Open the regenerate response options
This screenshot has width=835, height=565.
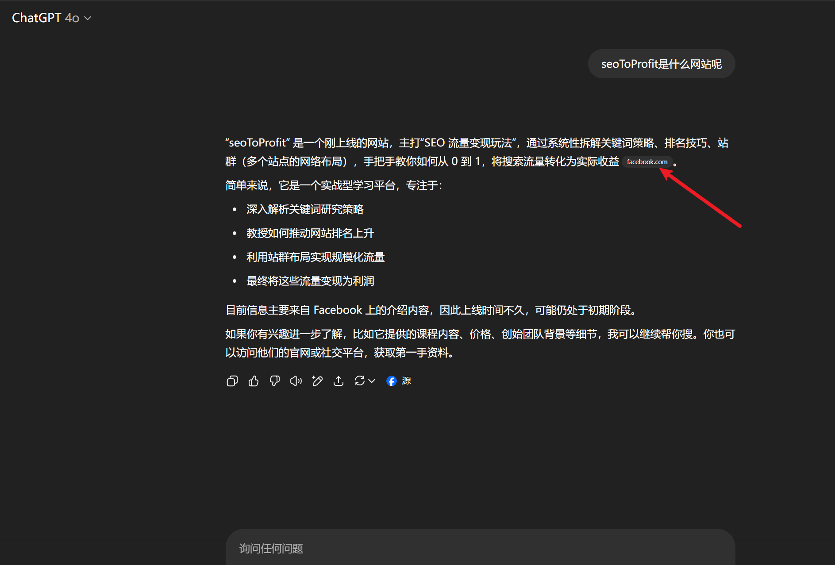pos(365,381)
